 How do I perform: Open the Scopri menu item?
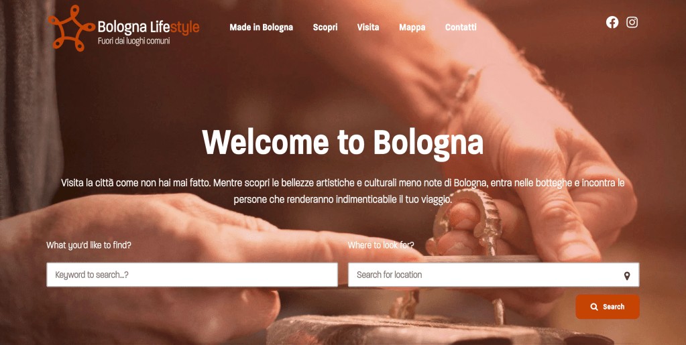click(x=325, y=27)
